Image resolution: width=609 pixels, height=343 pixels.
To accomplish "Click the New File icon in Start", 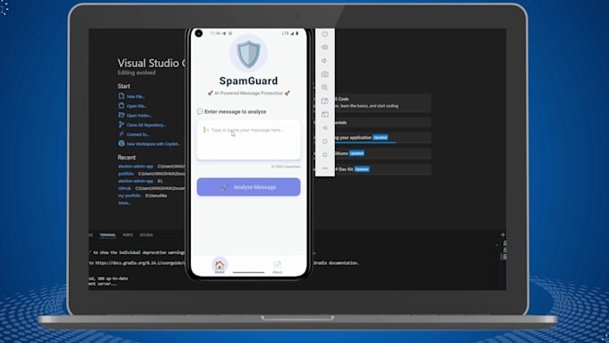I will coord(122,96).
